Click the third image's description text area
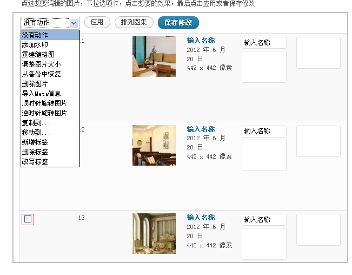Screen dimensions: 352x275 (x=264, y=244)
